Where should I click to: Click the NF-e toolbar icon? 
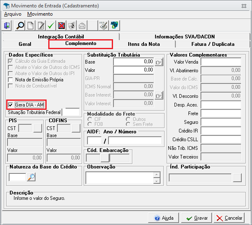(114, 26)
